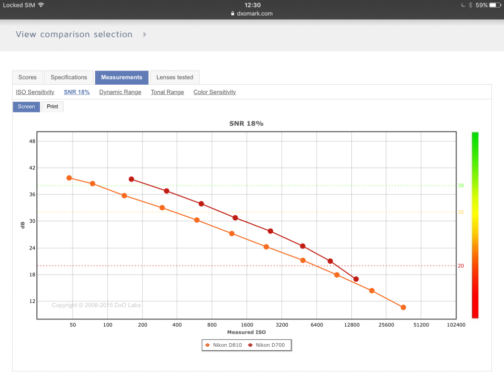Screen dimensions: 504x378
Task: Tap the Bluetooth status icon
Action: [470, 5]
